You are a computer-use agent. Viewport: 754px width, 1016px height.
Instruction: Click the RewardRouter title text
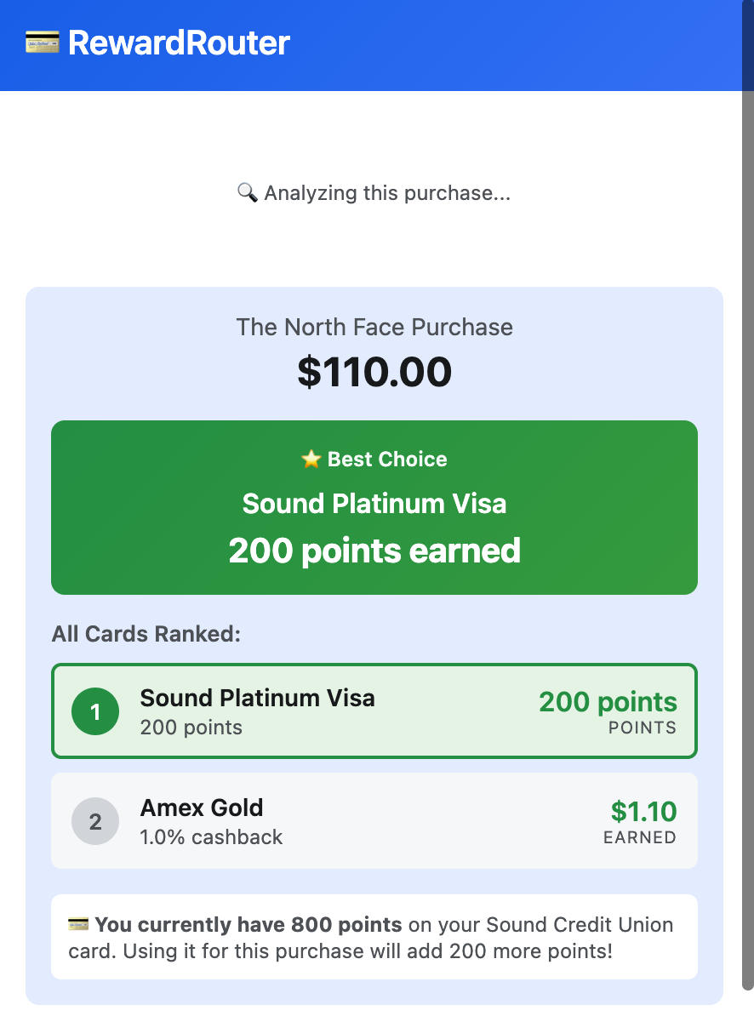pyautogui.click(x=179, y=43)
